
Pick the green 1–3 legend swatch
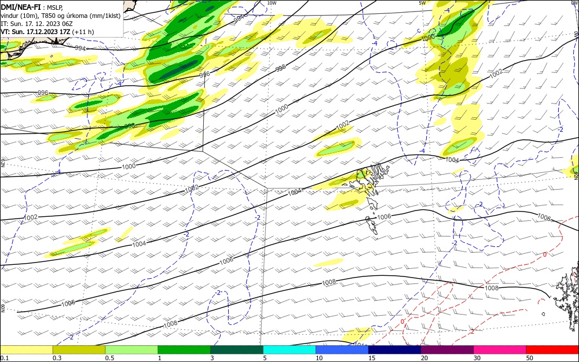[x=184, y=350]
